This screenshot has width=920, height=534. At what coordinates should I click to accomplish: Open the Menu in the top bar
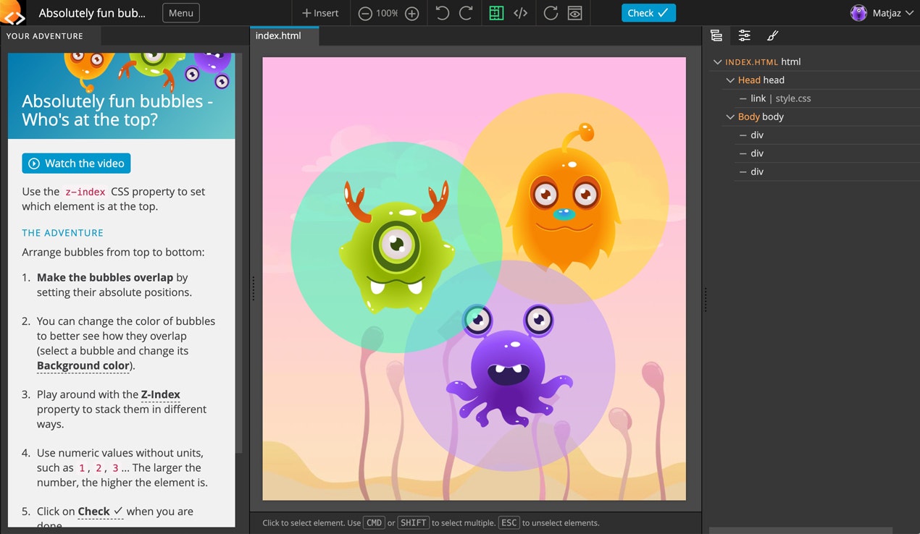point(180,12)
